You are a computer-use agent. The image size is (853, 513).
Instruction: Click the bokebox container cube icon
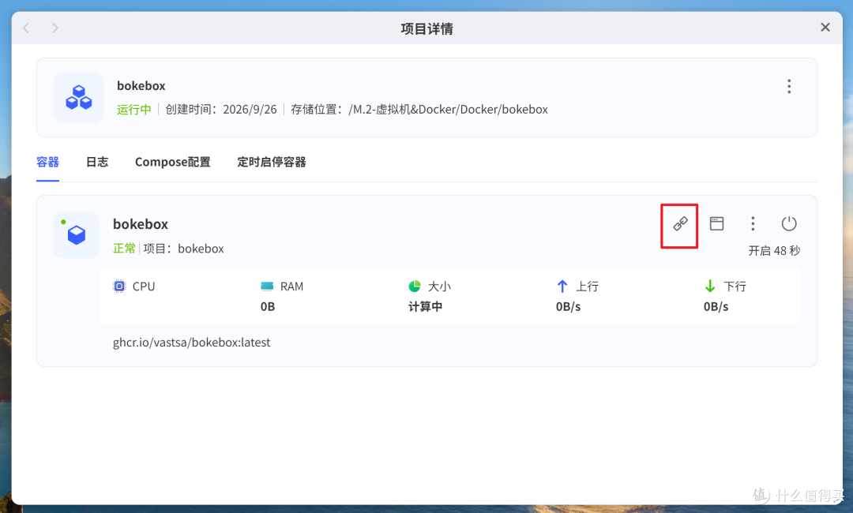point(76,234)
